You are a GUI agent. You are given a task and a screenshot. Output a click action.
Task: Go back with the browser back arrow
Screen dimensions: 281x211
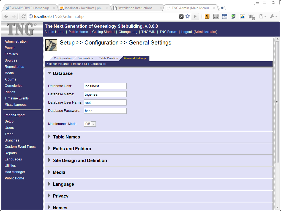coord(6,16)
